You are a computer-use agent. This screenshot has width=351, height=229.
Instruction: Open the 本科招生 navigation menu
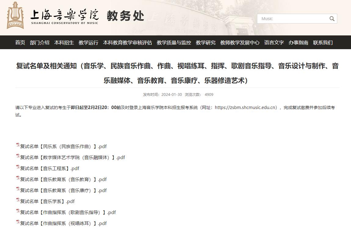click(64, 42)
